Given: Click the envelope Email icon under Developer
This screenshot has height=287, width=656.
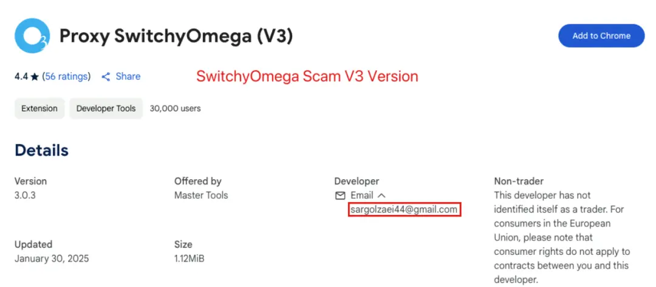Looking at the screenshot, I should [x=340, y=195].
